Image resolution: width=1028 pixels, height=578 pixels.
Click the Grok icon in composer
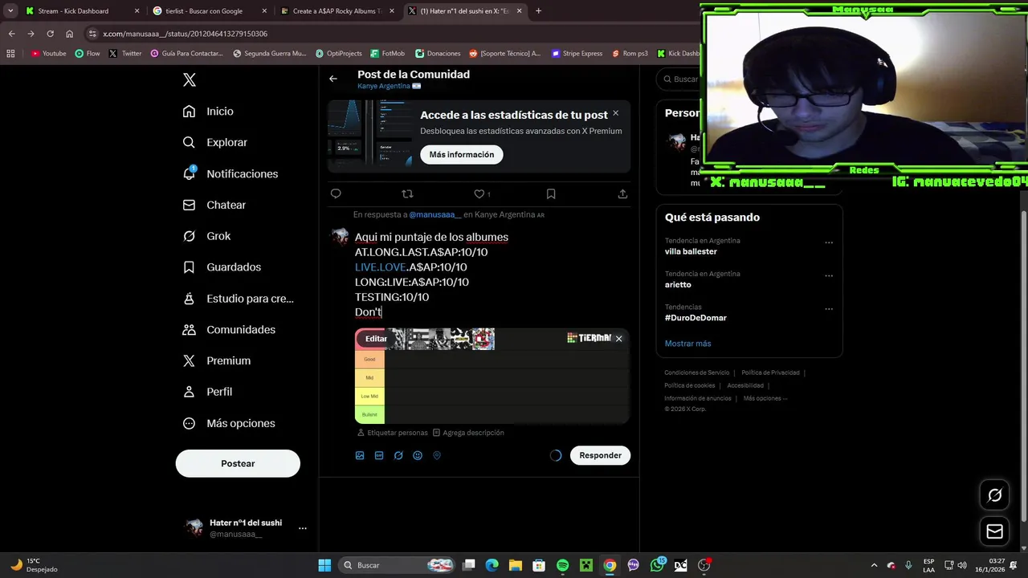click(398, 455)
